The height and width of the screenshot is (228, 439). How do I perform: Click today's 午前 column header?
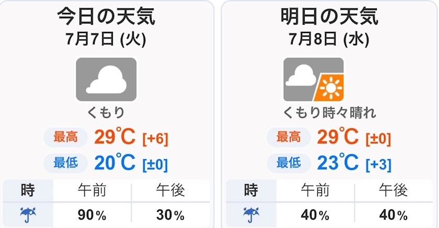(92, 190)
